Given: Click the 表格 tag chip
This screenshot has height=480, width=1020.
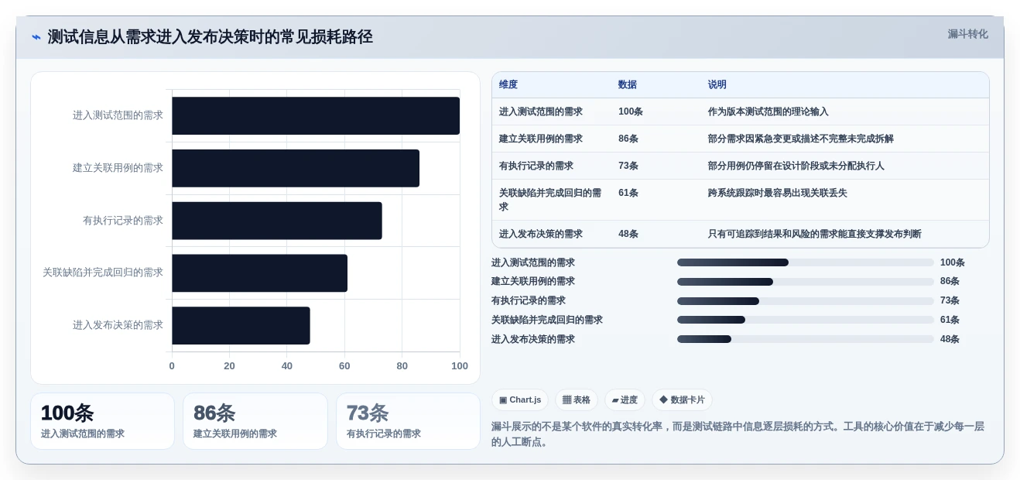Looking at the screenshot, I should 577,399.
